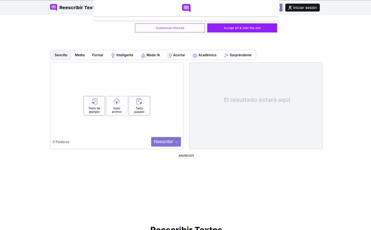Click Customise choices button

pyautogui.click(x=170, y=28)
